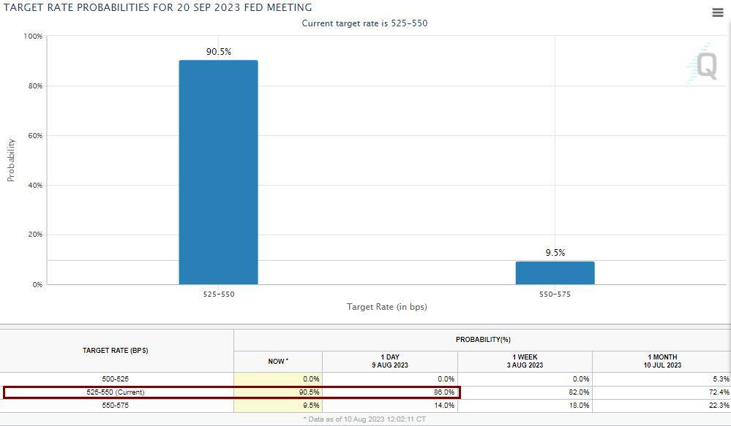The width and height of the screenshot is (731, 426).
Task: Select the 525-550 (Current) row label
Action: (116, 392)
